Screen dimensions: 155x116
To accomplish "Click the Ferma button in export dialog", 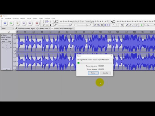I will click(93, 73).
